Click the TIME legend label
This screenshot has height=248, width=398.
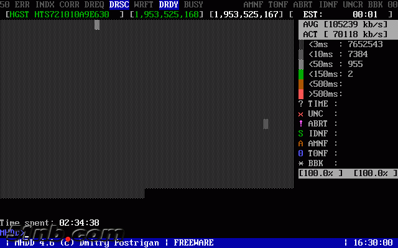click(318, 104)
